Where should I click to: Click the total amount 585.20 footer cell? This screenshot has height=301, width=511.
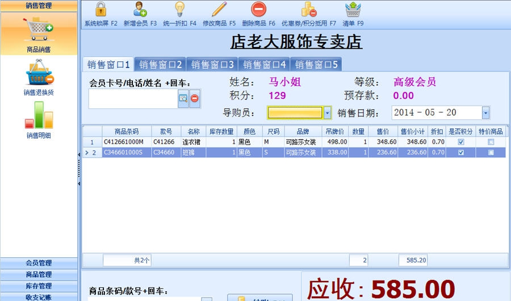[x=413, y=260]
